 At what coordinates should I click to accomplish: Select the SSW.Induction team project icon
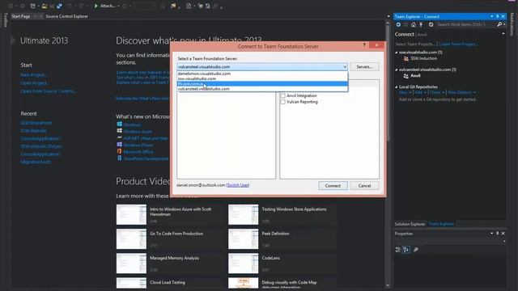pyautogui.click(x=406, y=58)
